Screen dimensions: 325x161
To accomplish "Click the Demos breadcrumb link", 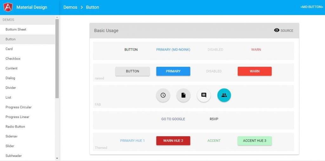I will pos(70,7).
